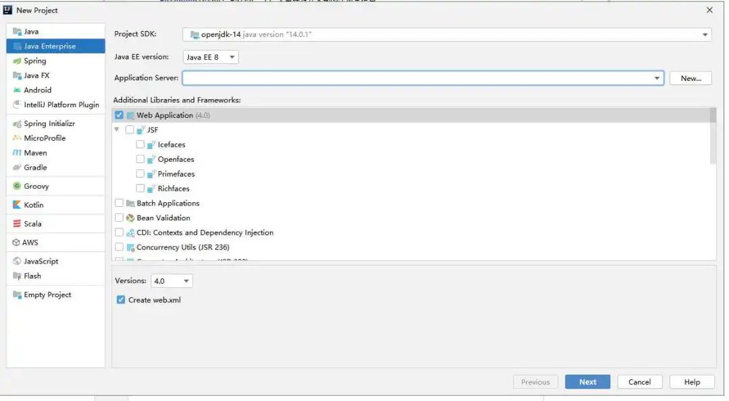Focus the Application Server combo field

tap(423, 78)
